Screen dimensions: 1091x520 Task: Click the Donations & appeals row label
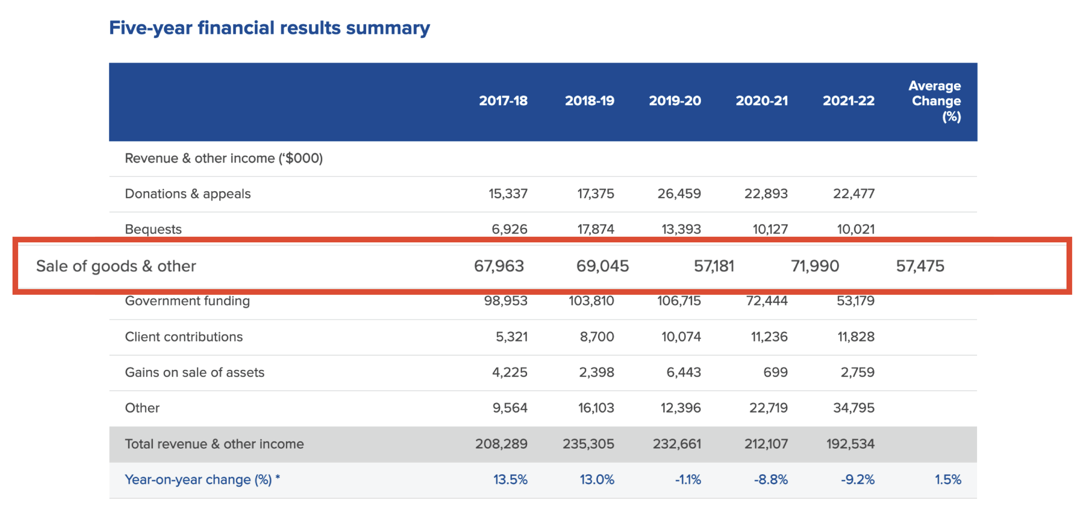coord(188,194)
